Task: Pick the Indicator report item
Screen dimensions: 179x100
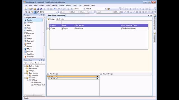Action: pyautogui.click(x=30, y=57)
